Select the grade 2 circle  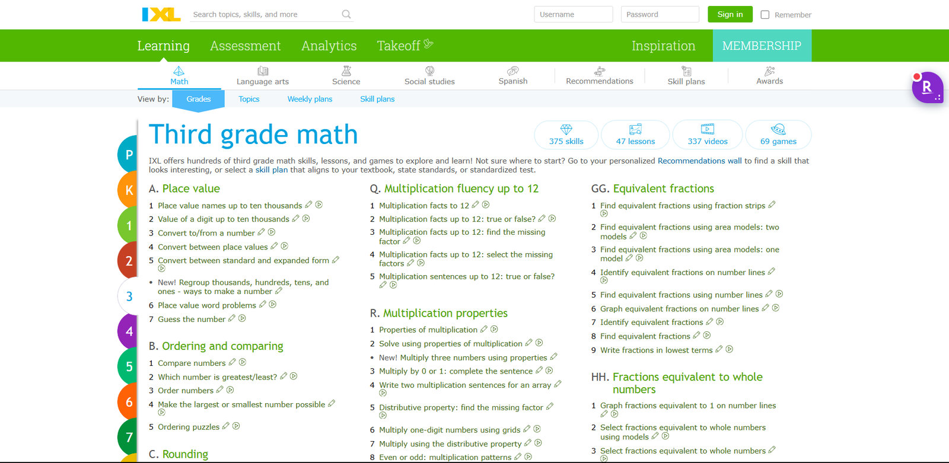[128, 261]
